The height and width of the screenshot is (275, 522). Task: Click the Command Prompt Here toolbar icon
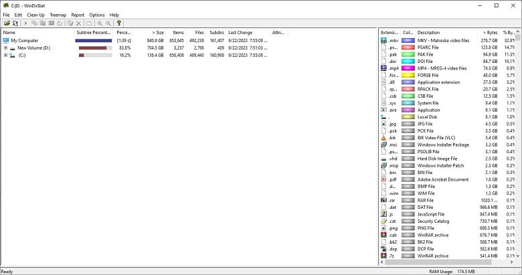point(52,23)
